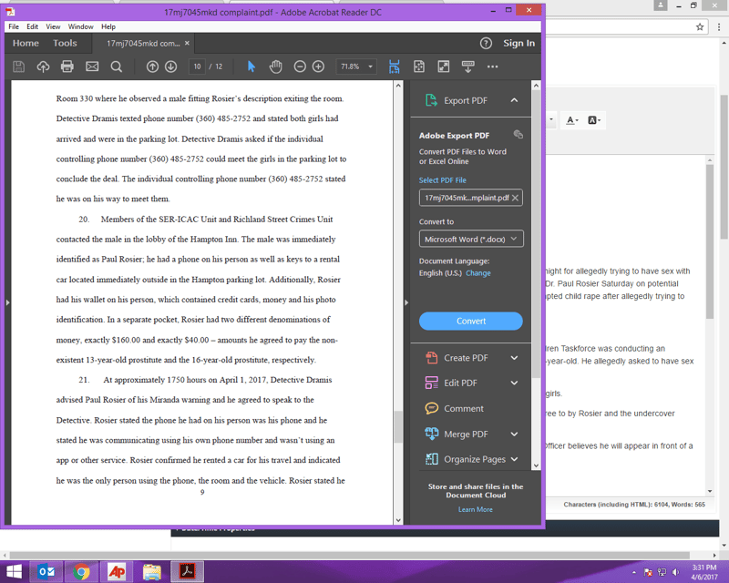Click the Learn More link
729x583 pixels.
(476, 509)
